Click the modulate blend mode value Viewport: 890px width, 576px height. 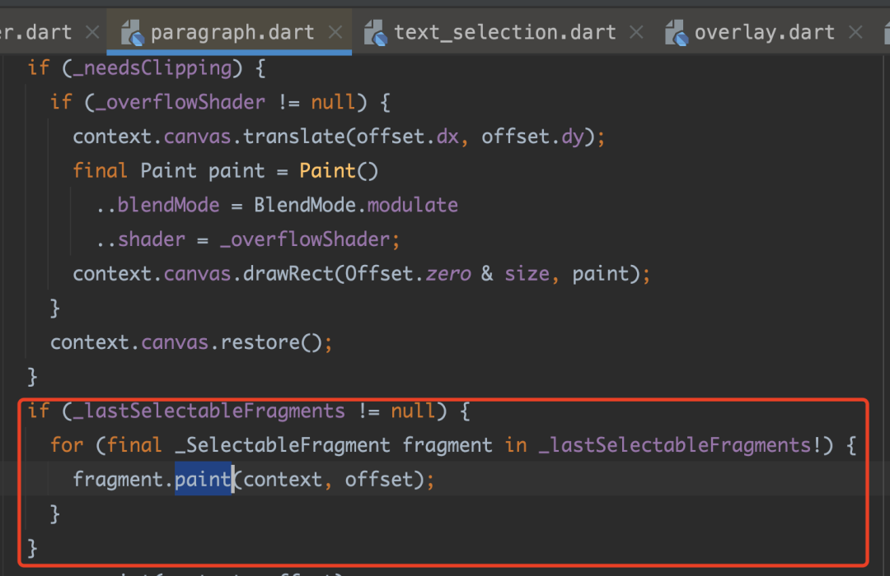pyautogui.click(x=412, y=205)
